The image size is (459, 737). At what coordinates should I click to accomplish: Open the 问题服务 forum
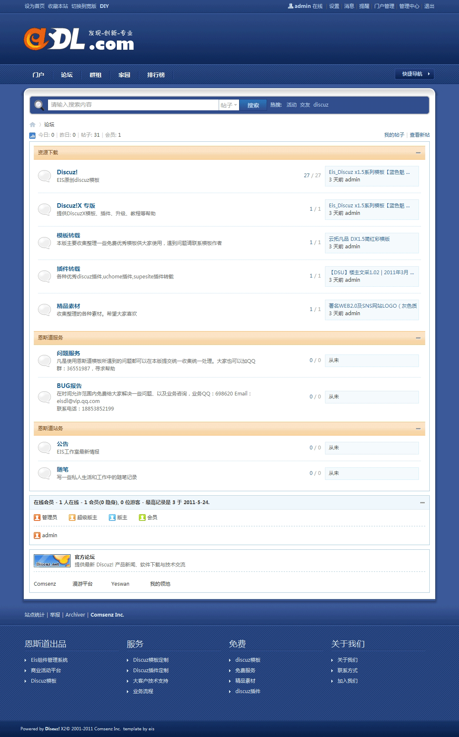pos(68,354)
